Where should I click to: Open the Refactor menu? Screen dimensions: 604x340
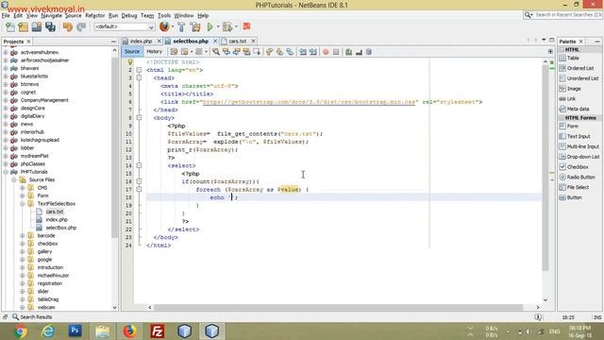[x=94, y=15]
